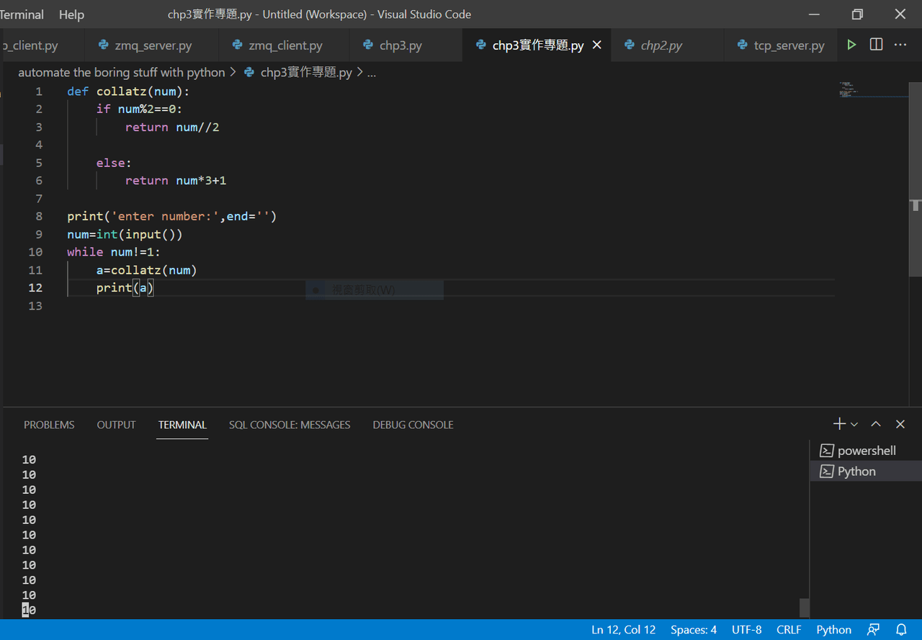Switch to the chp2.py tab
Image resolution: width=922 pixels, height=640 pixels.
(660, 45)
